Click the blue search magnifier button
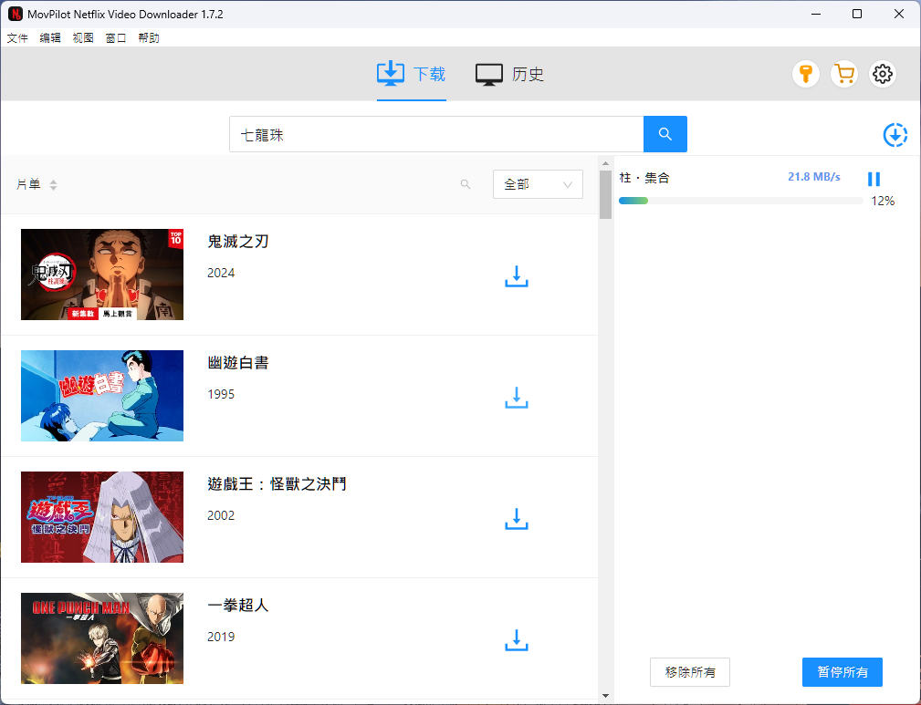The width and height of the screenshot is (921, 705). click(665, 134)
